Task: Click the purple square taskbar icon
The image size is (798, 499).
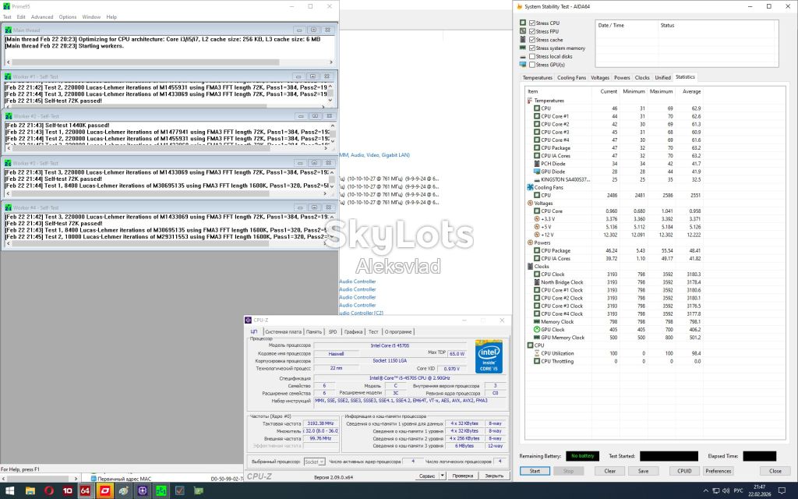Action: pos(142,491)
